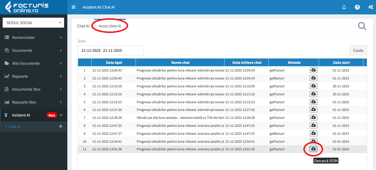Sort by Data Apel column header

pyautogui.click(x=114, y=62)
